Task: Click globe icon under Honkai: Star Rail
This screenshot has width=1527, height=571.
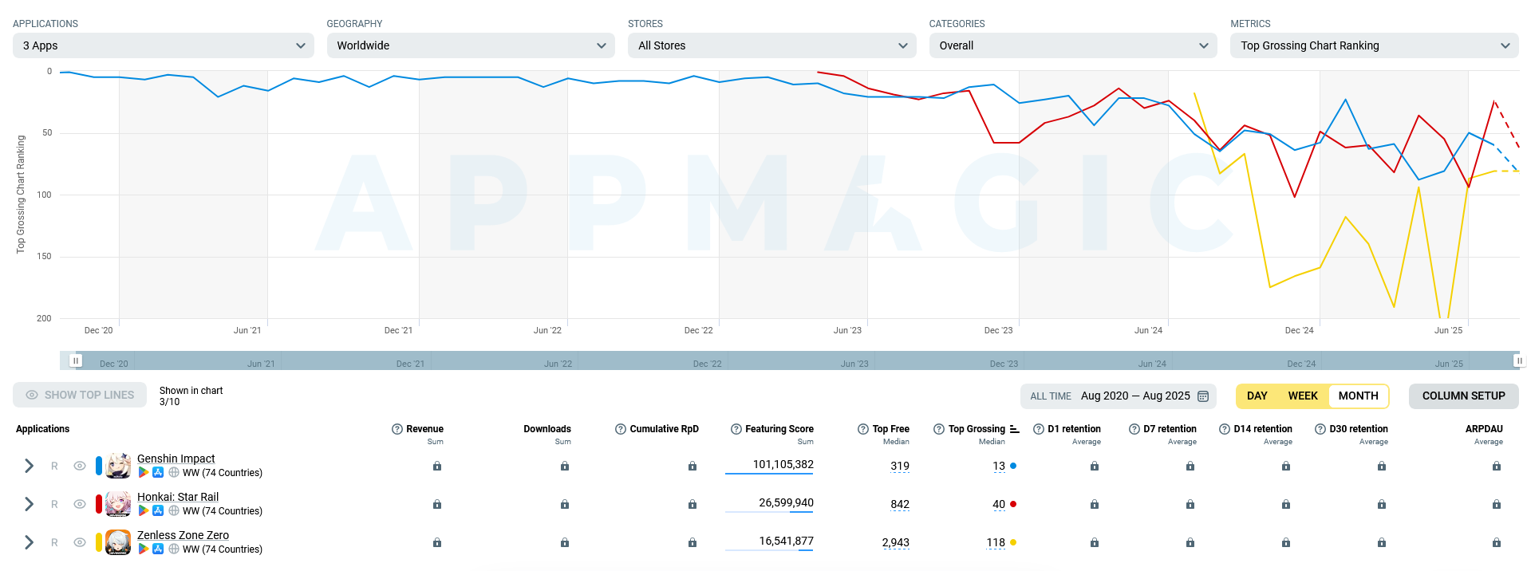Action: coord(173,511)
